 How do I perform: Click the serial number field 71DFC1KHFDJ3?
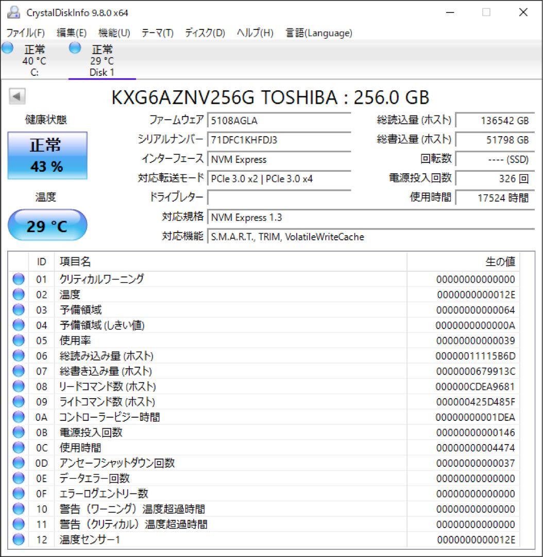pyautogui.click(x=279, y=140)
